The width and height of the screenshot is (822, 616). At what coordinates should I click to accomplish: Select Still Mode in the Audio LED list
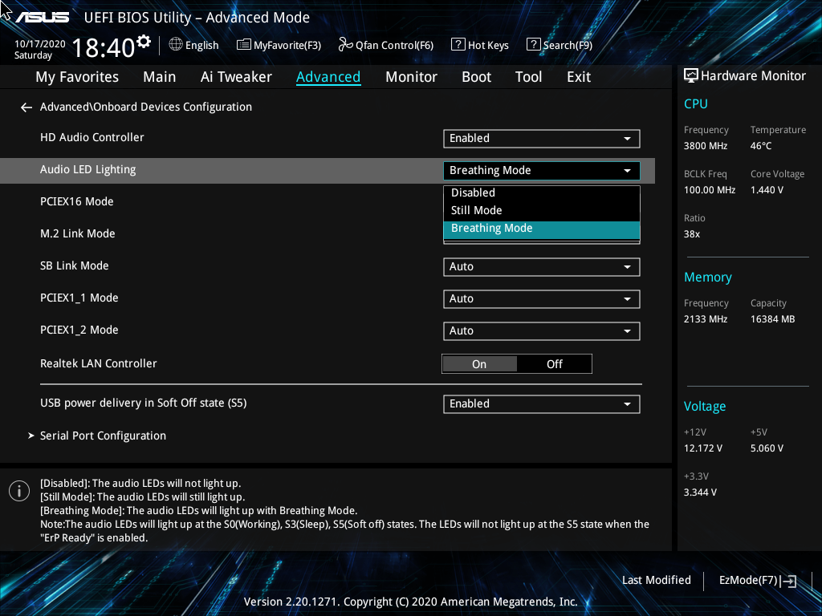click(542, 211)
